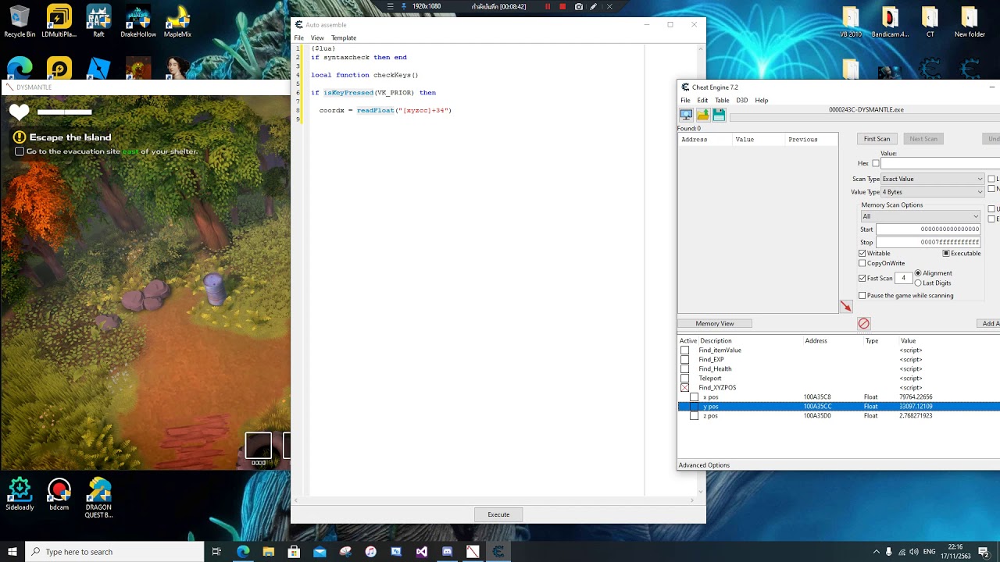Image resolution: width=1000 pixels, height=562 pixels.
Task: Click the save cheat table floppy icon
Action: point(719,115)
